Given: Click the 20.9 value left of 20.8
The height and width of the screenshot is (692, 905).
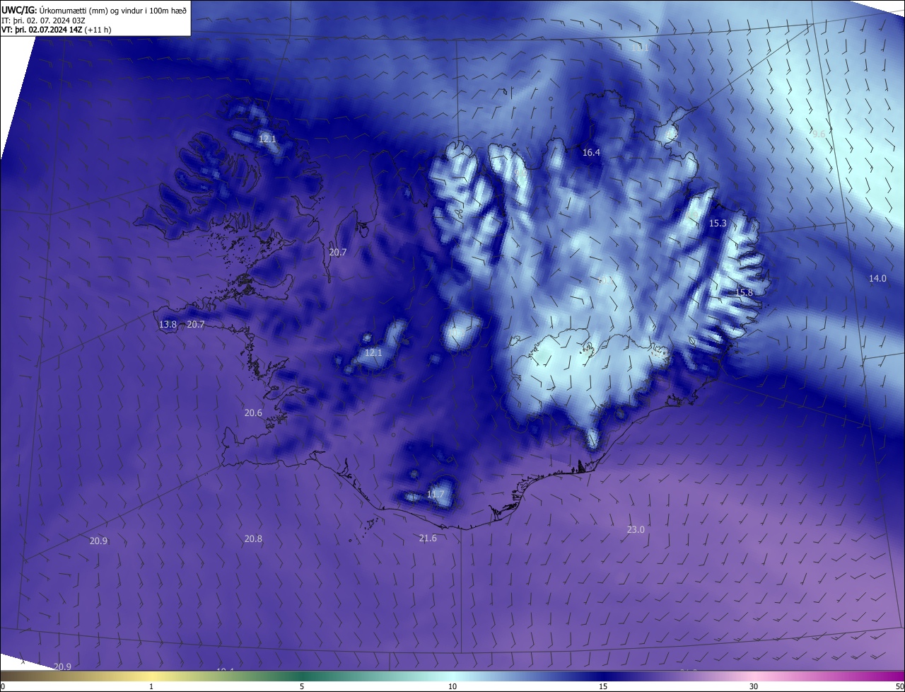Looking at the screenshot, I should coord(98,541).
